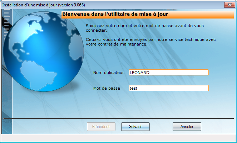Click the Suivant button
The image size is (237, 143).
(x=135, y=127)
